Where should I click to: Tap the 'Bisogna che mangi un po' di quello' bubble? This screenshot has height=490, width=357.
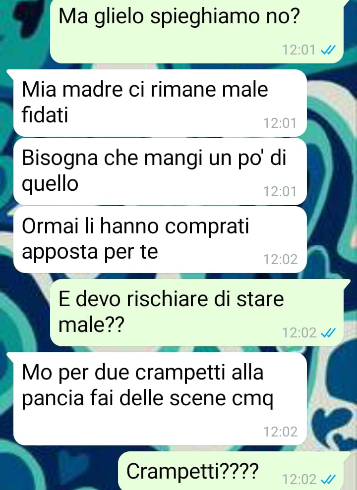tap(160, 171)
